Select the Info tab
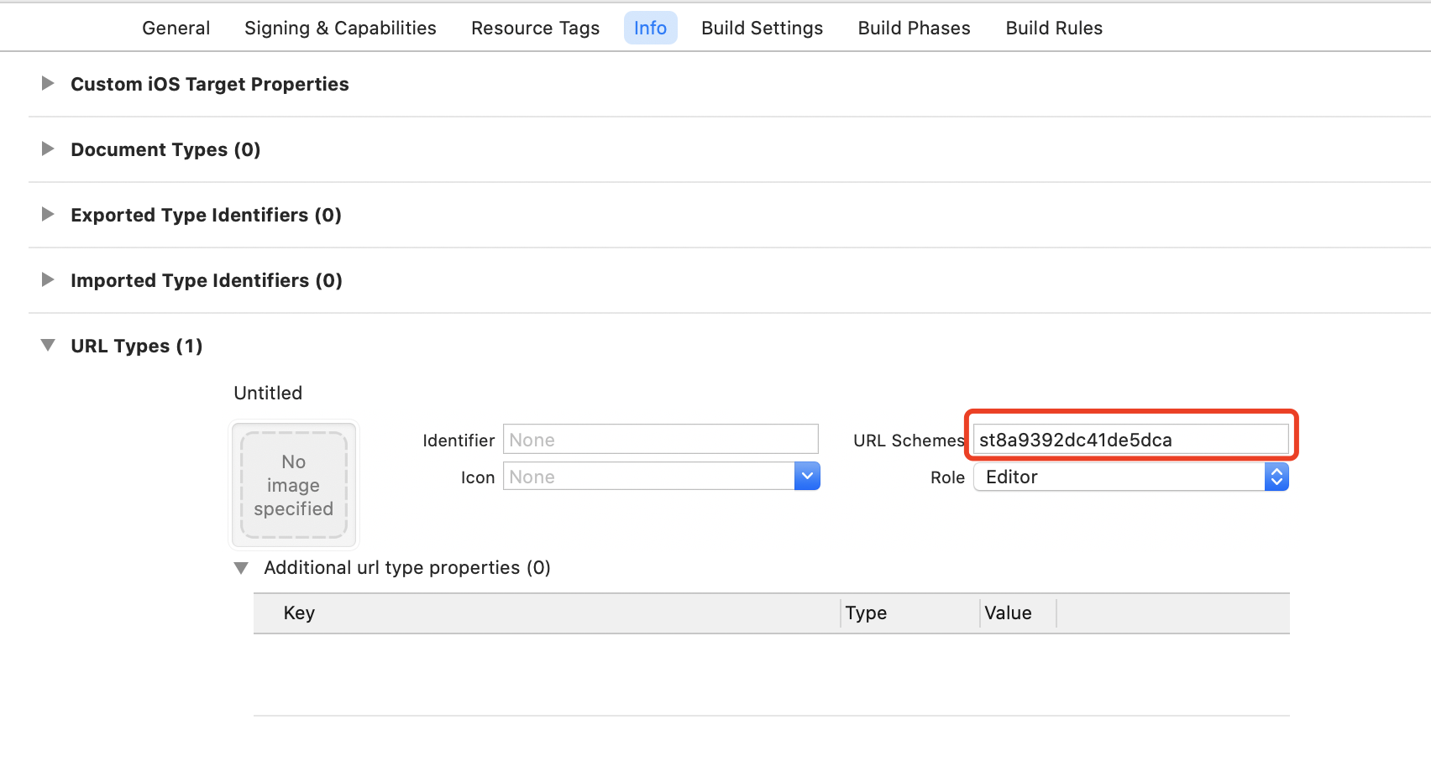The height and width of the screenshot is (782, 1431). [x=650, y=29]
